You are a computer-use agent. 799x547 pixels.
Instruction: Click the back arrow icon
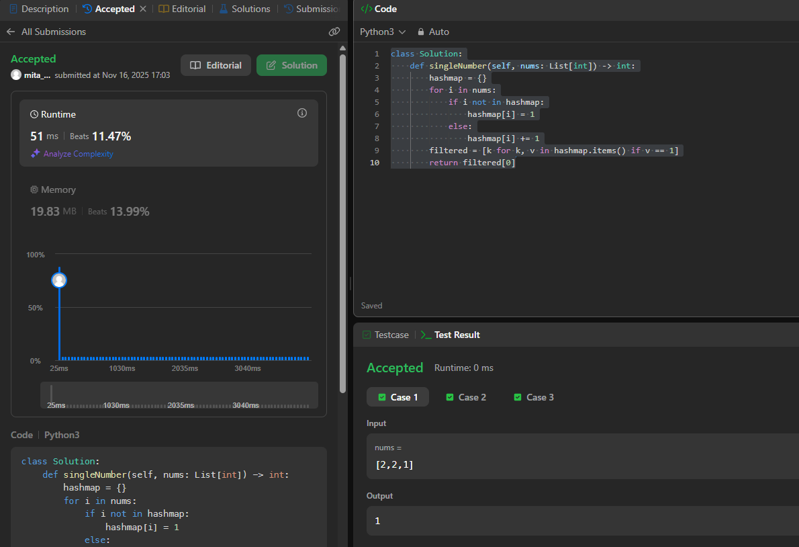11,32
